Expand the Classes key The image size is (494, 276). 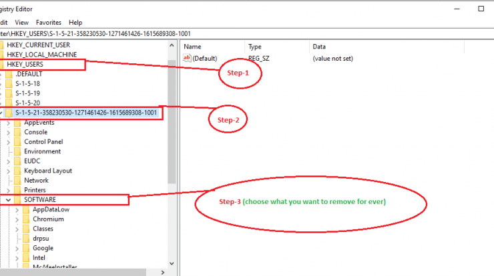(x=17, y=229)
